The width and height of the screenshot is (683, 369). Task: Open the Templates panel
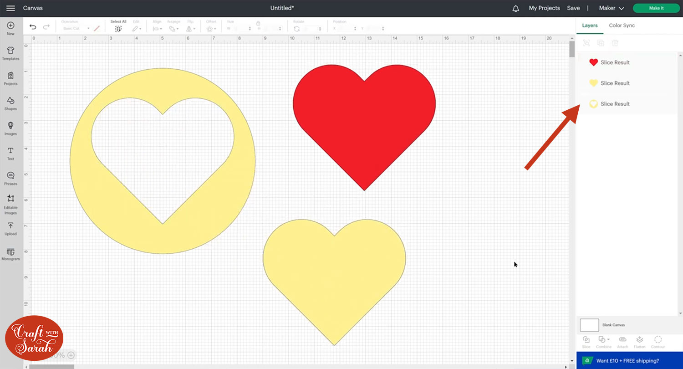tap(10, 53)
